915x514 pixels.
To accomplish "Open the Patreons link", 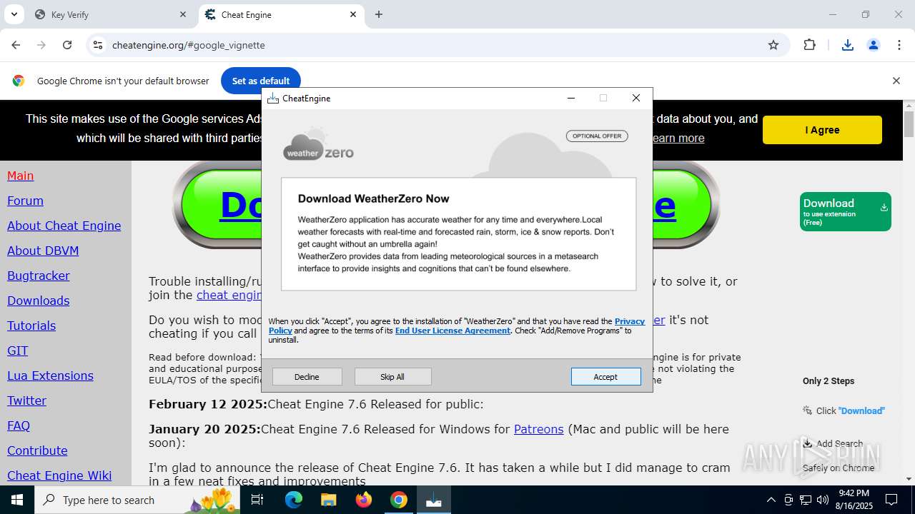I will (539, 429).
